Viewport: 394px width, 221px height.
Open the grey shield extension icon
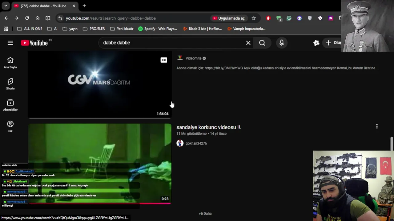coord(310,18)
